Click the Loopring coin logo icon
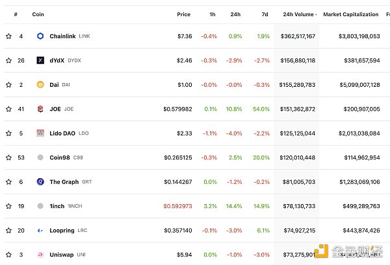This screenshot has height=265, width=390. 40,230
